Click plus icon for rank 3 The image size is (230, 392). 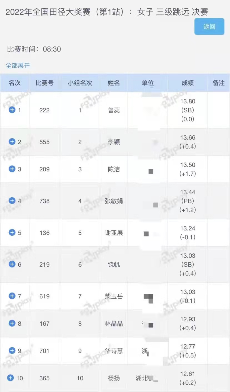pos(12,169)
